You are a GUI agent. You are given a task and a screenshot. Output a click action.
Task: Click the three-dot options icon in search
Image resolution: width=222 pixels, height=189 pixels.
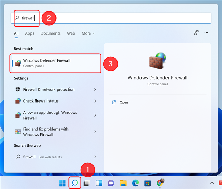(206, 33)
